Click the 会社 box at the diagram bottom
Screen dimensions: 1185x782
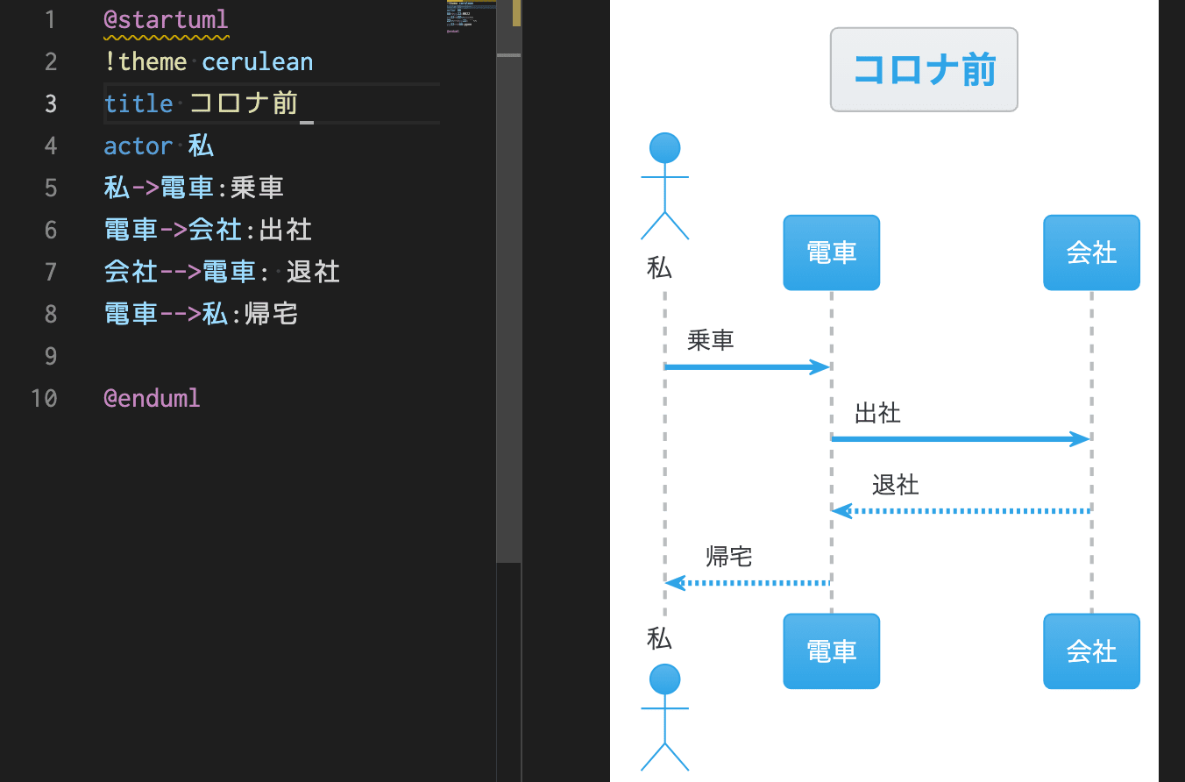(1090, 650)
